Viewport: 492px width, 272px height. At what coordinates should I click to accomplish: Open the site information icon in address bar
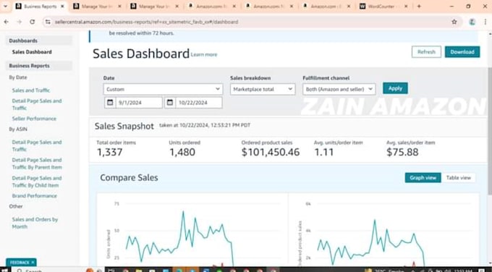48,22
